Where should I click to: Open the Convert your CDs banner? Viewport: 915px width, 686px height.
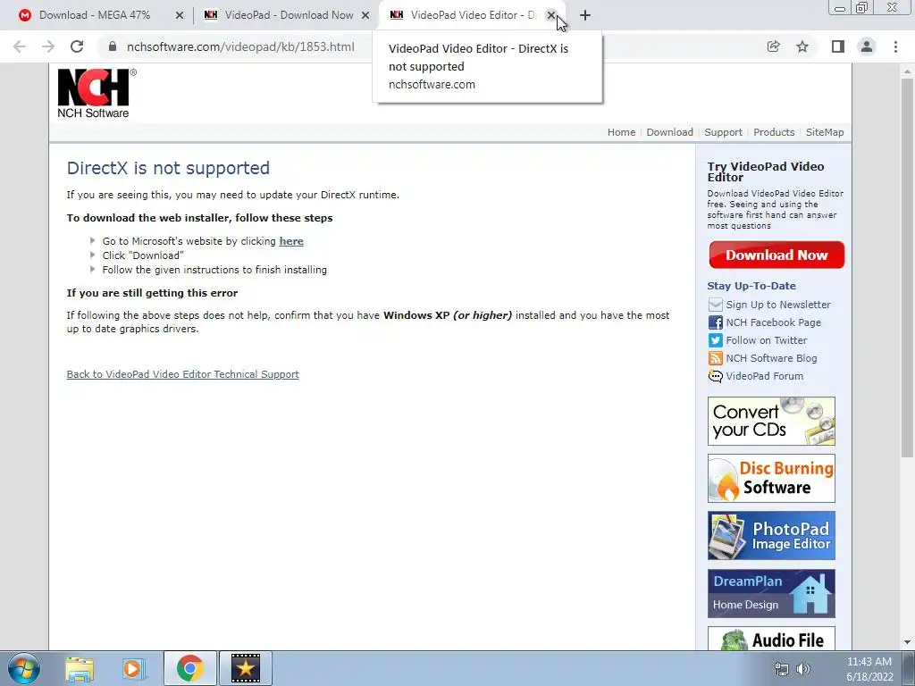pos(771,422)
